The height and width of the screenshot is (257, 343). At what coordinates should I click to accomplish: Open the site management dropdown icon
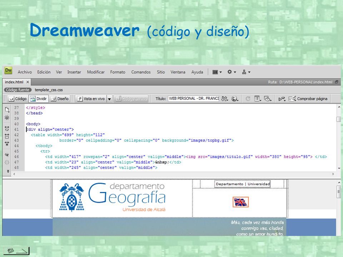click(246, 72)
